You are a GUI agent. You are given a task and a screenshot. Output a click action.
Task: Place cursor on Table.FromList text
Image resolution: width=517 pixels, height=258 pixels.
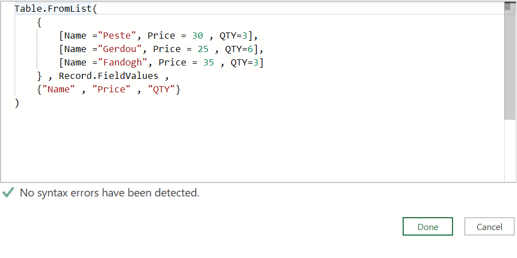pos(54,9)
